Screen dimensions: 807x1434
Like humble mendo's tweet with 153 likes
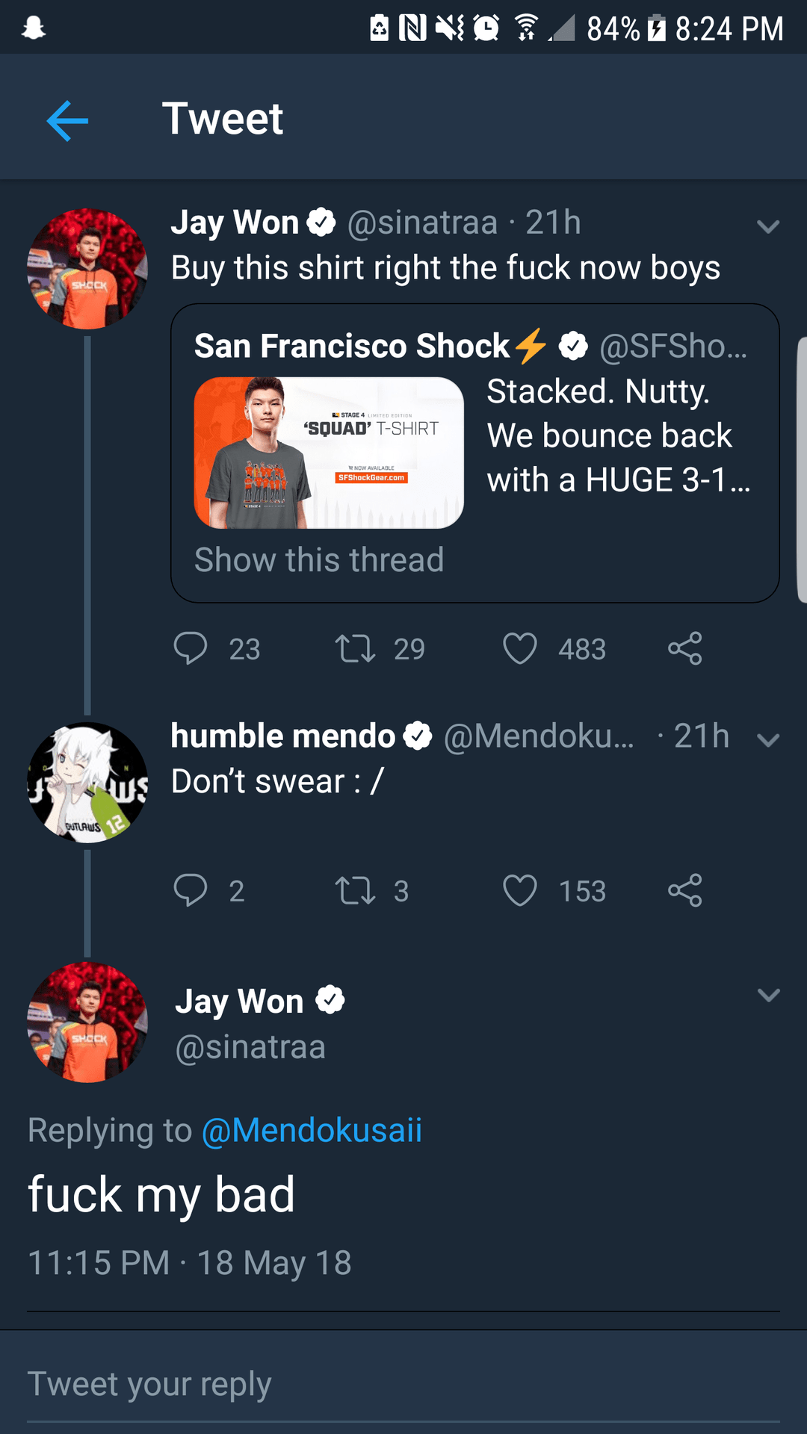[520, 890]
